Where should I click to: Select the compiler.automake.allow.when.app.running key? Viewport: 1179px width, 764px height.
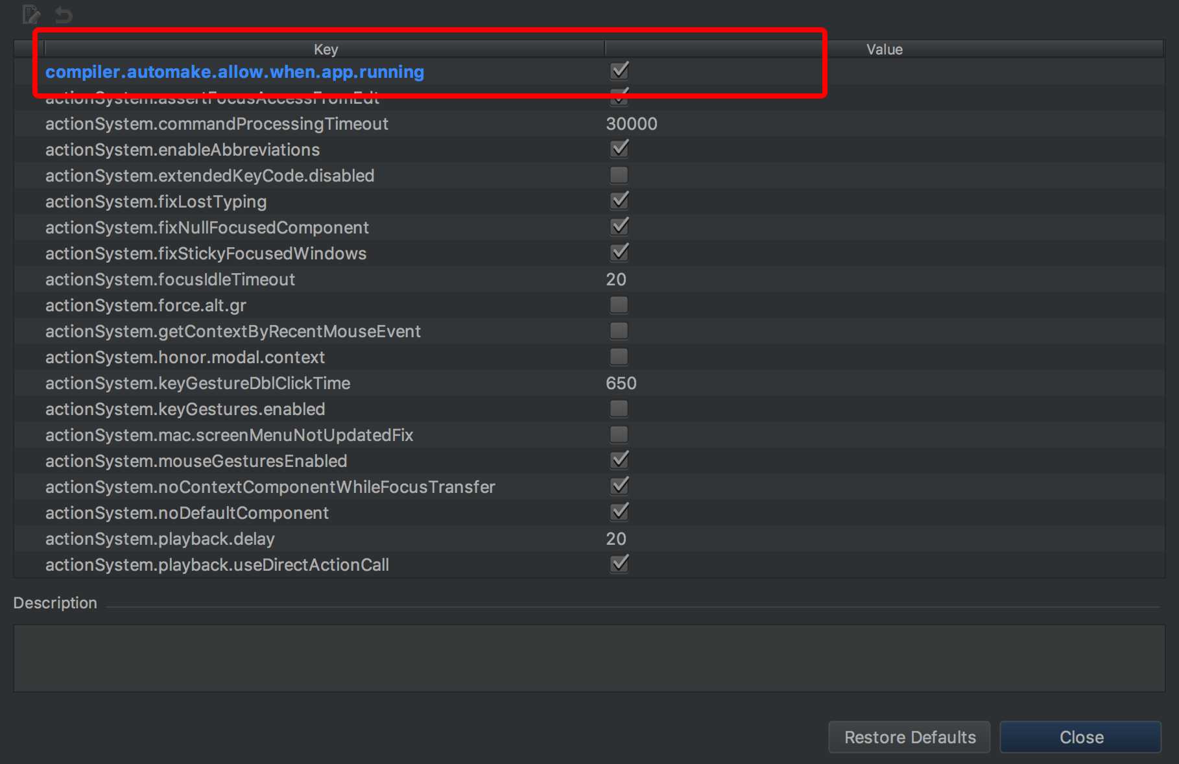[235, 71]
